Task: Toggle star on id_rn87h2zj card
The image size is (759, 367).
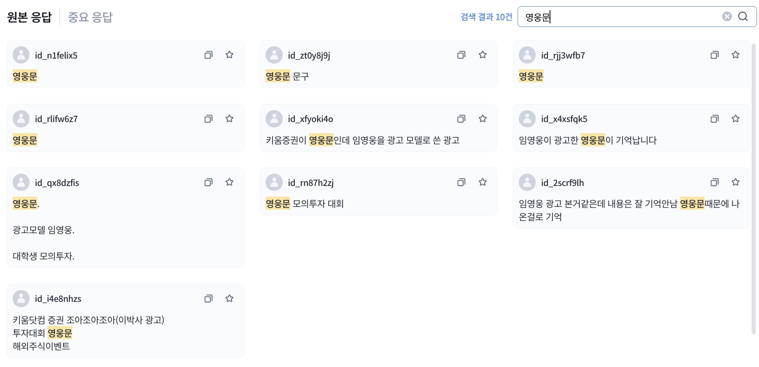Action: (483, 182)
